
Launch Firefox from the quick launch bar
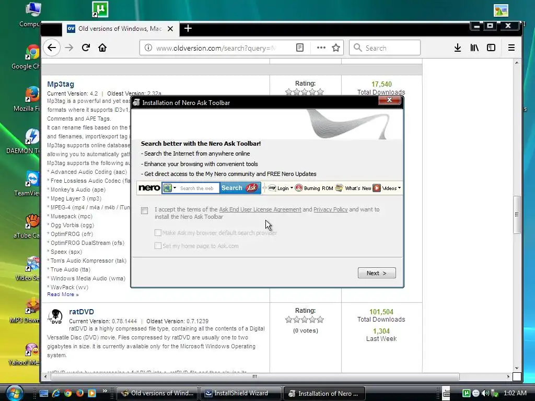pos(80,393)
